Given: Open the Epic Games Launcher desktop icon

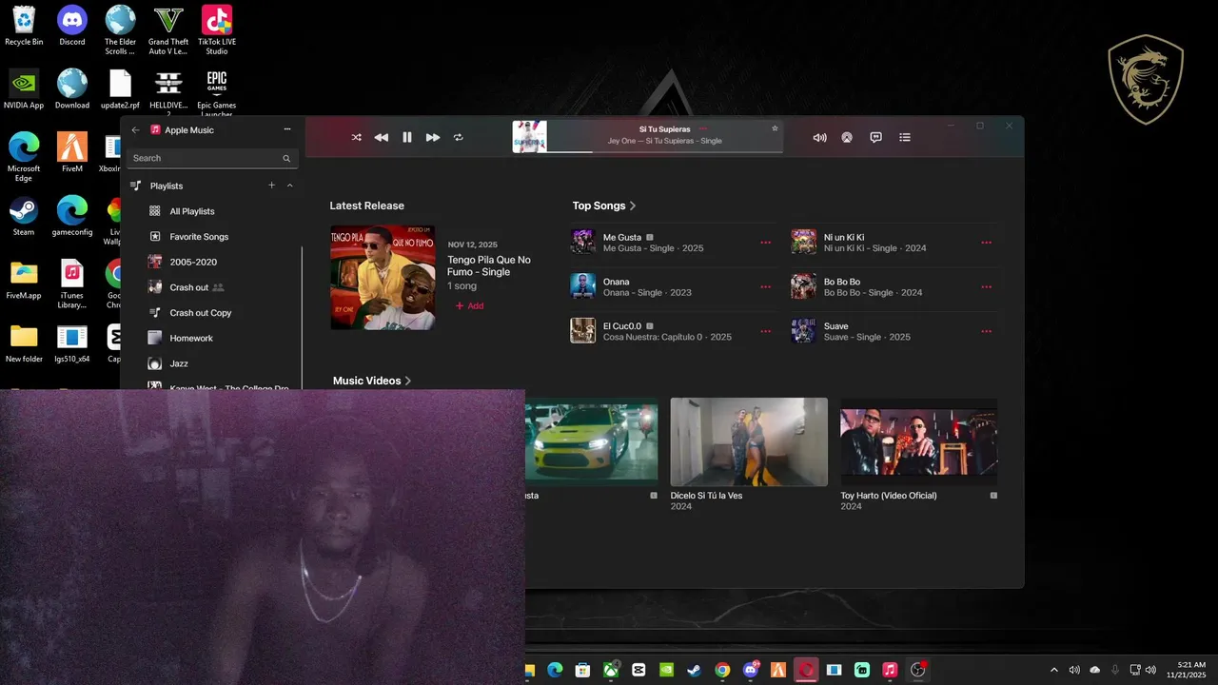Looking at the screenshot, I should [x=217, y=93].
